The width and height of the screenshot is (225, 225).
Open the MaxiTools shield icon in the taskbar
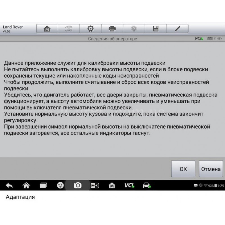point(111,185)
